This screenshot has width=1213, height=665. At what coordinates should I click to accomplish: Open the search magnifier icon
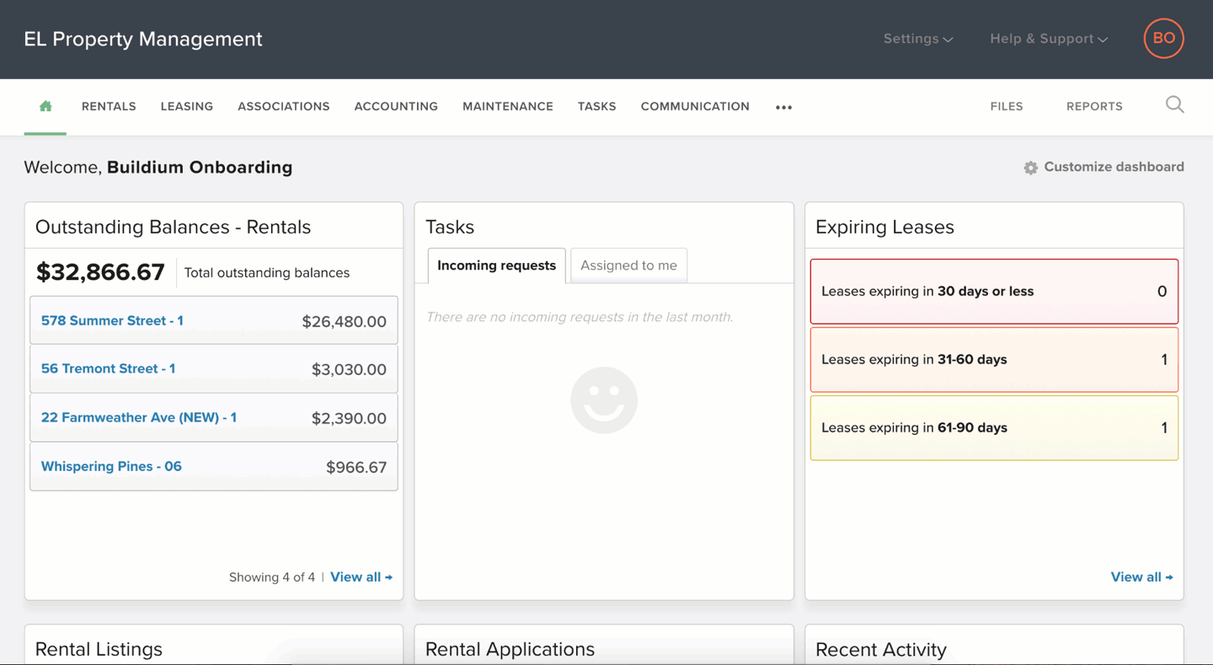pyautogui.click(x=1174, y=105)
